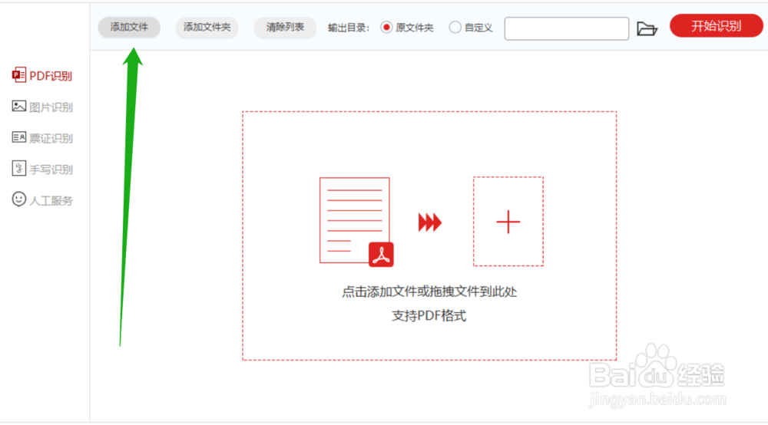The image size is (768, 425).
Task: Click the 添加文件夹 button
Action: click(x=207, y=27)
